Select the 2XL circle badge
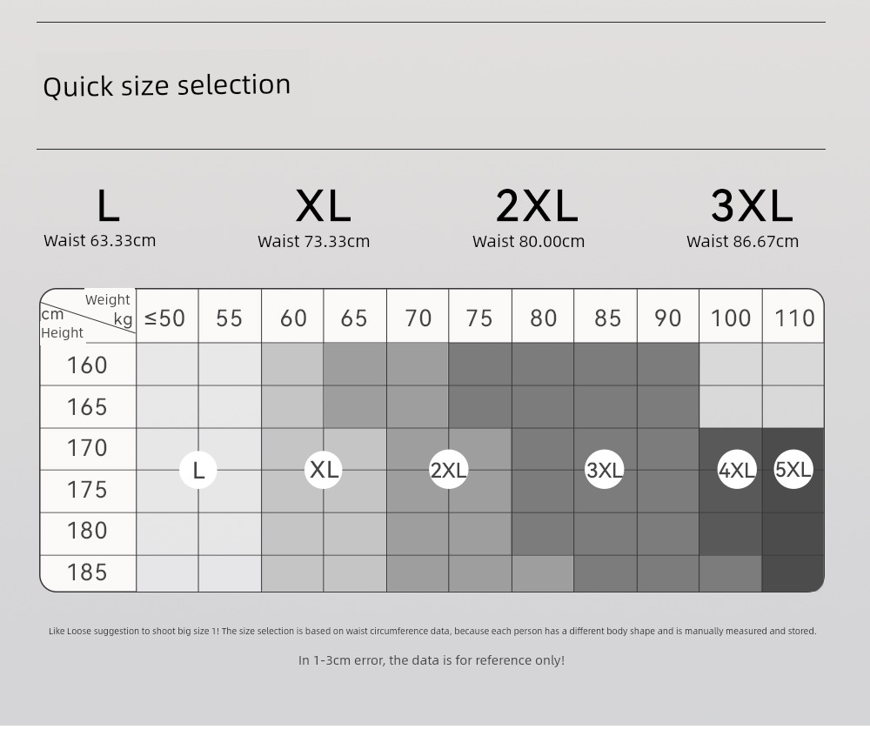Viewport: 870px width, 743px height. click(x=449, y=470)
